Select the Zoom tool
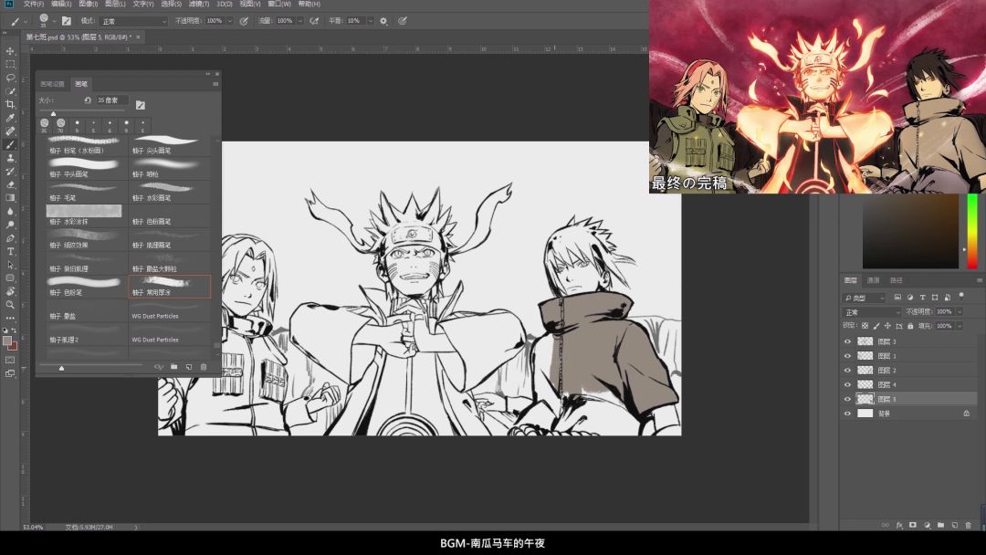 click(10, 304)
